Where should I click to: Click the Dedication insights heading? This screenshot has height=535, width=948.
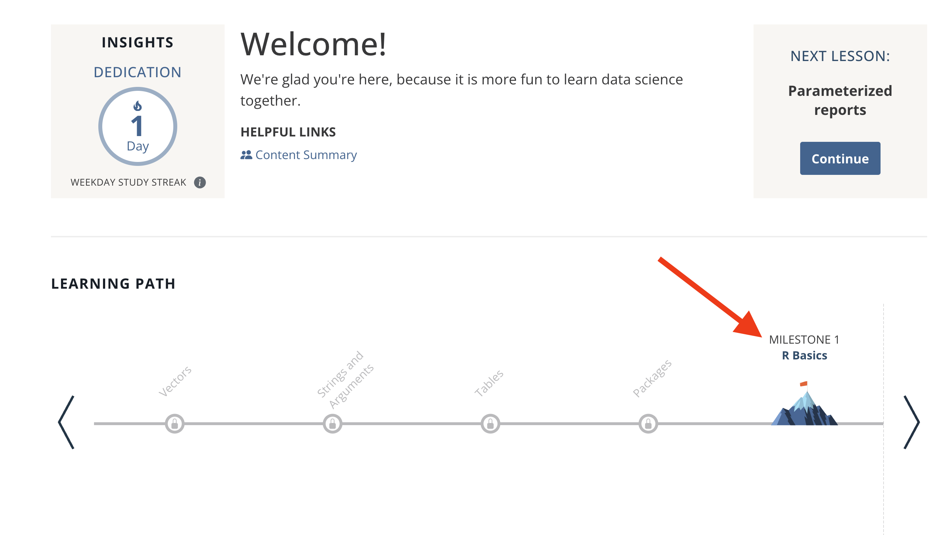138,72
